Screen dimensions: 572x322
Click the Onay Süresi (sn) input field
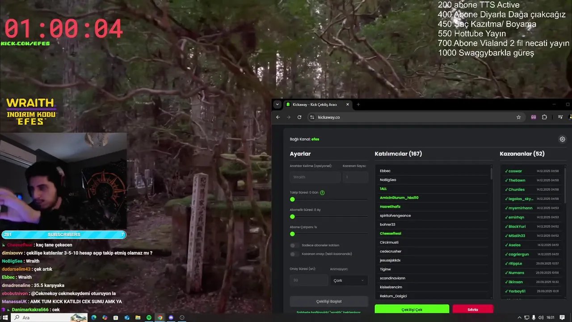[309, 280]
